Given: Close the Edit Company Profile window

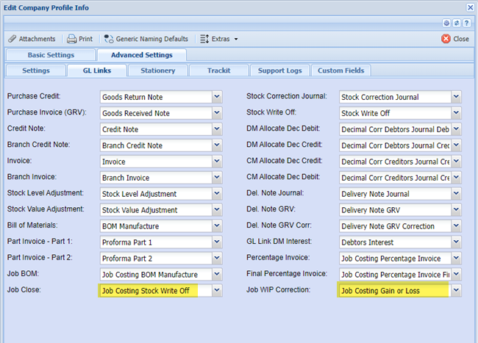Looking at the screenshot, I should (x=470, y=7).
